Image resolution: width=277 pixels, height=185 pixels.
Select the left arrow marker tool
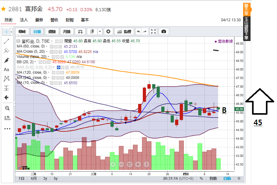tap(6, 97)
